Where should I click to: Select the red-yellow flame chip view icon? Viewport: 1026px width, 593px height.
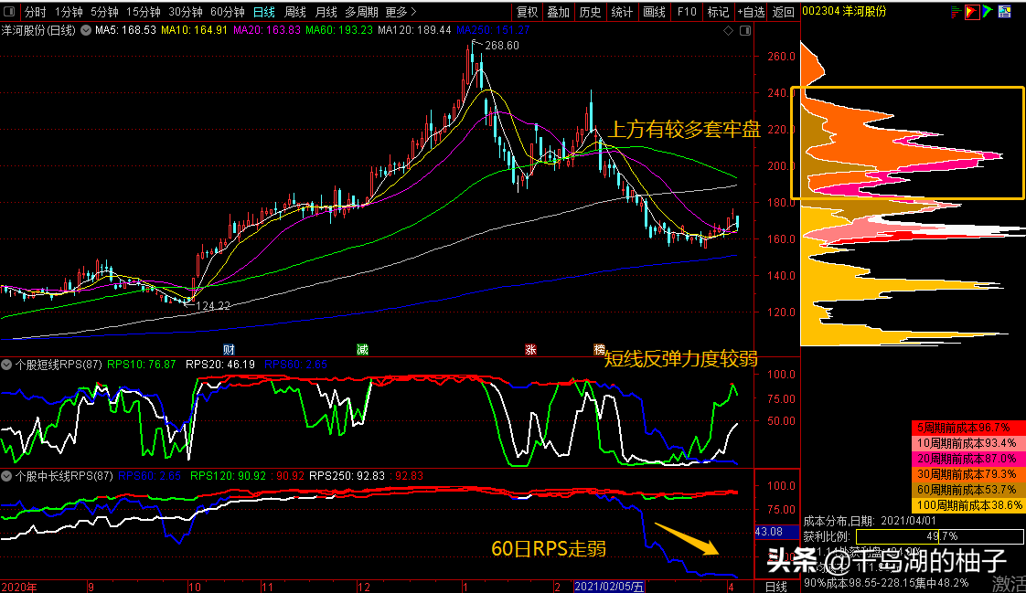click(972, 12)
